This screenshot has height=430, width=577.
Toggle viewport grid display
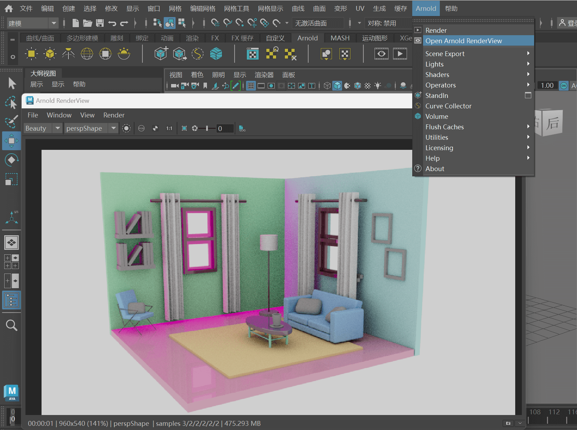[x=251, y=85]
